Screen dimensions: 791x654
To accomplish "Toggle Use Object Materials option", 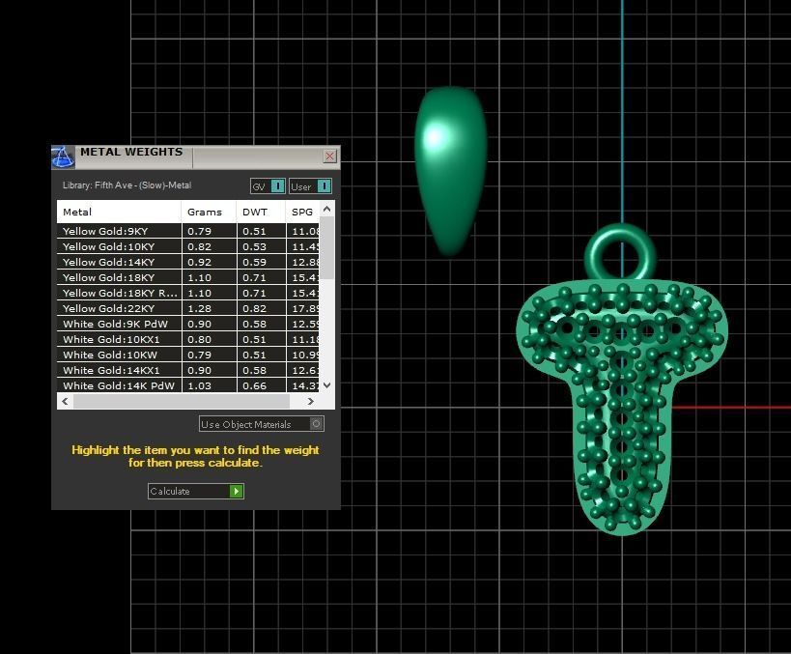I will 262,424.
